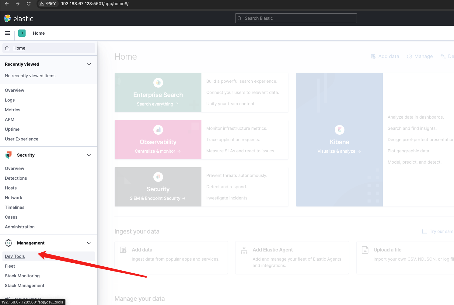Click the magnifier icon in Search Elastic
This screenshot has height=305, width=454.
point(239,18)
